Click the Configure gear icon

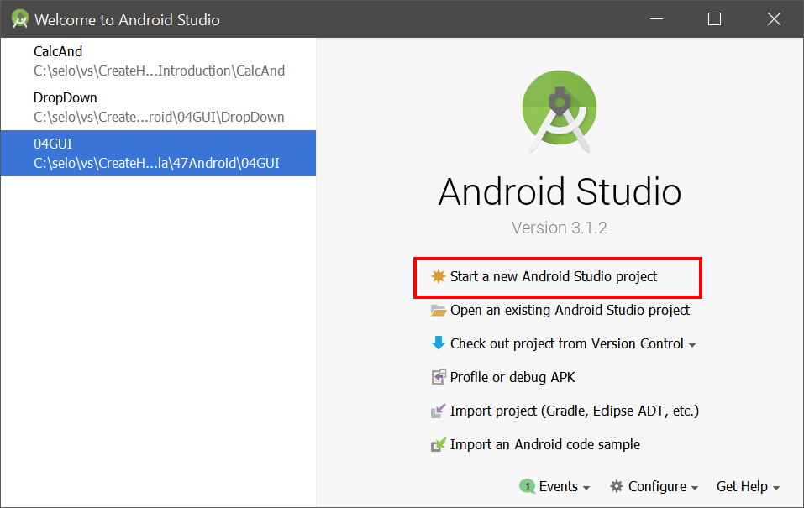617,486
